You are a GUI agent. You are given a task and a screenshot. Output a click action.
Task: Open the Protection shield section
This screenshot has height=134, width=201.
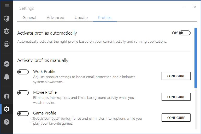click(x=7, y=19)
